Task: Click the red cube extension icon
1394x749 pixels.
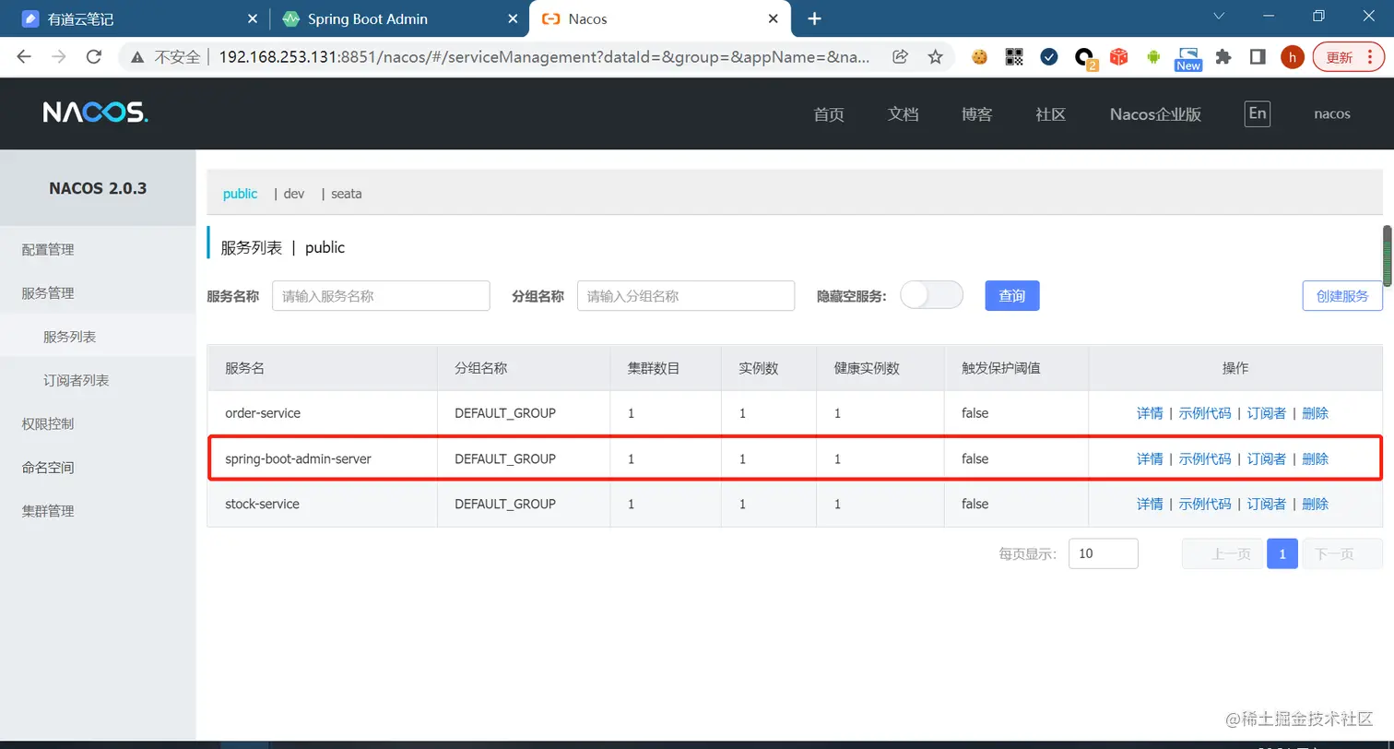Action: 1118,56
